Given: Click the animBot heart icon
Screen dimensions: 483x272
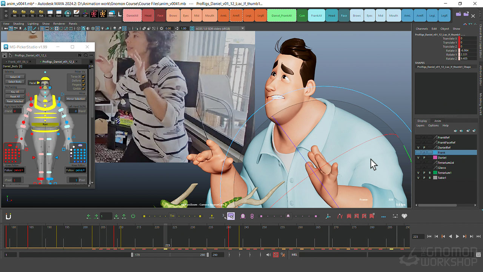Looking at the screenshot, I should (x=404, y=216).
